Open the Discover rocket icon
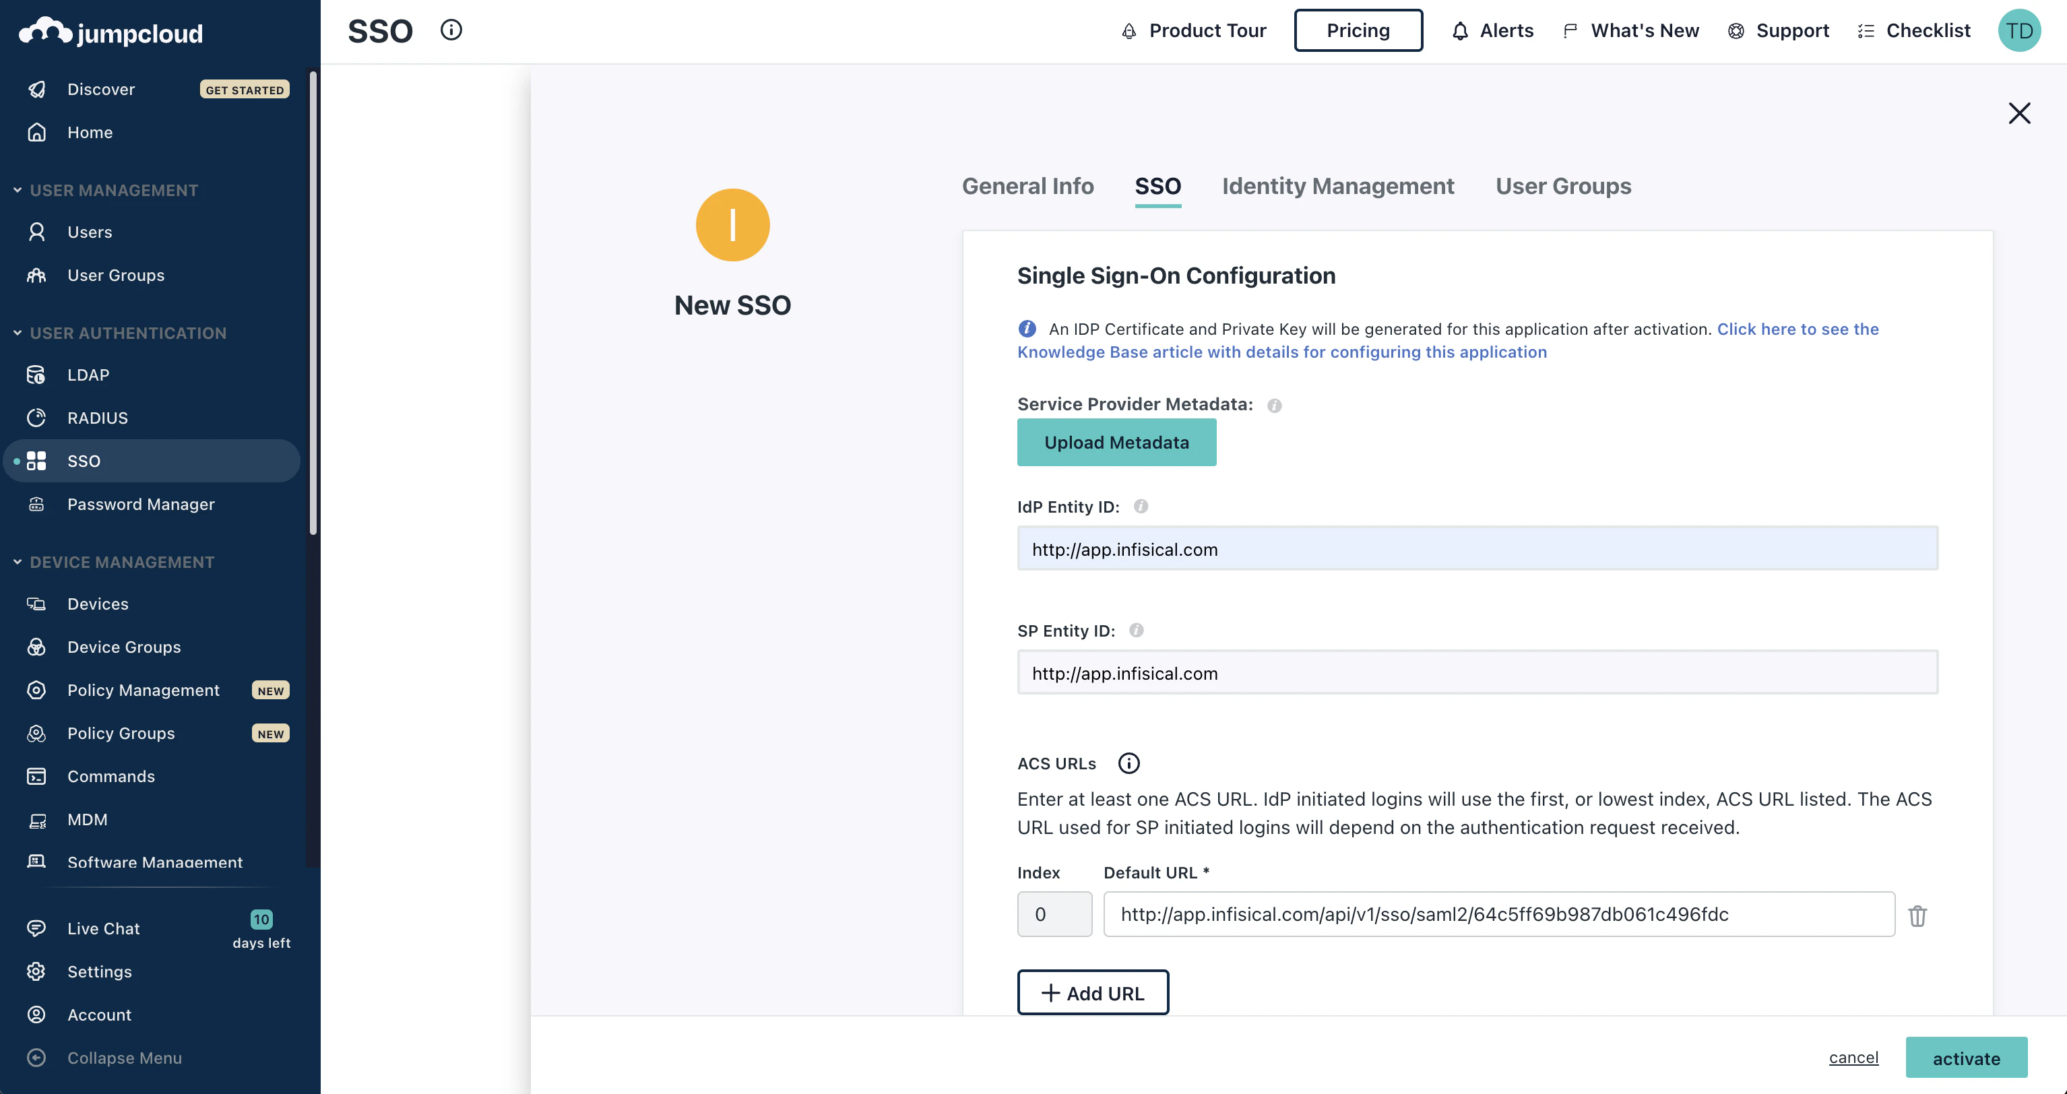Viewport: 2067px width, 1094px height. coord(37,89)
